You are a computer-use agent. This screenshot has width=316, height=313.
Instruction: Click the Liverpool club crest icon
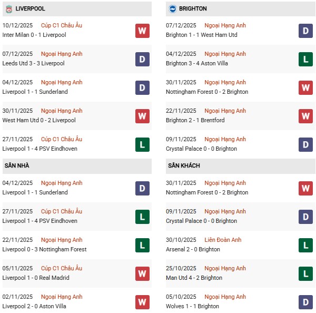pos(8,9)
